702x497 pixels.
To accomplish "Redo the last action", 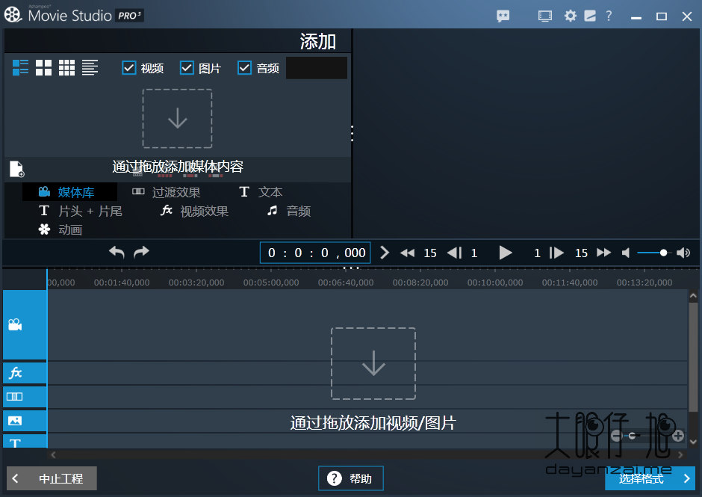I will 141,253.
